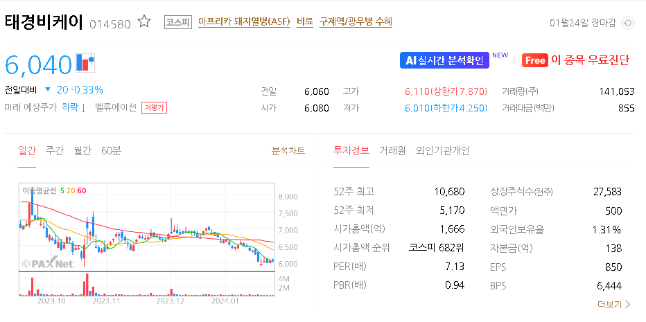Open the 구제역/광우병 수혜 theme link
Viewport: 646px width, 322px height.
tap(356, 22)
